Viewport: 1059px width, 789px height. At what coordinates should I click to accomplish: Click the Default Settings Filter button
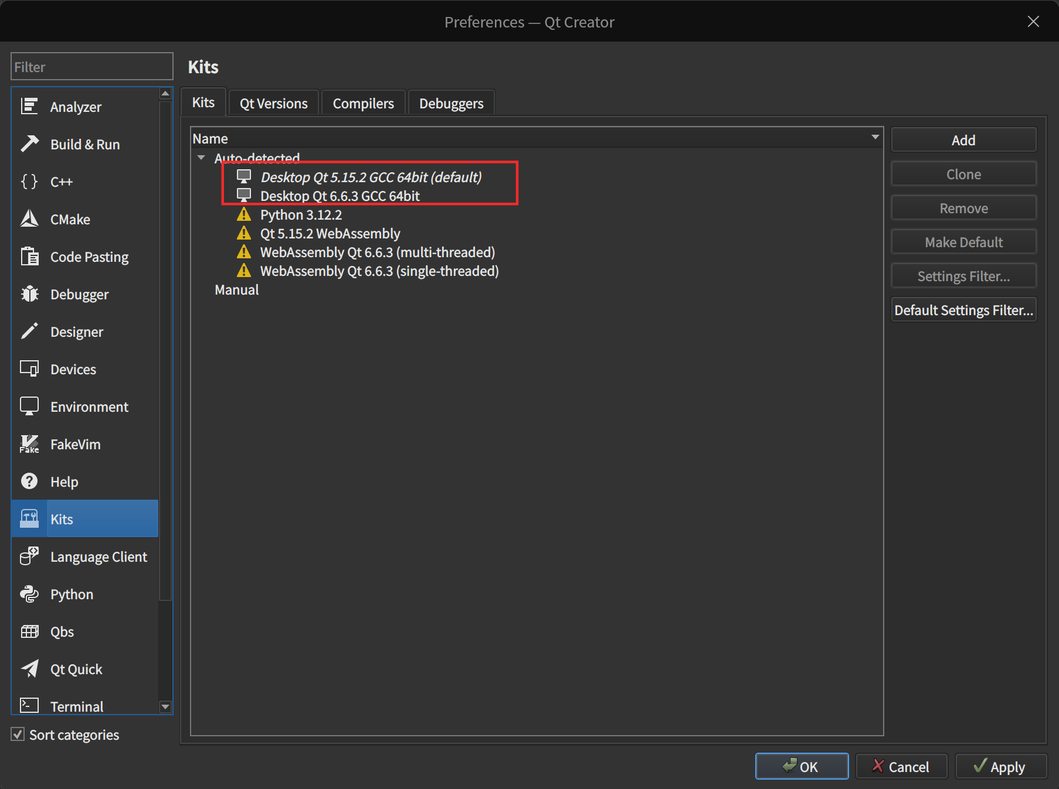pos(963,310)
